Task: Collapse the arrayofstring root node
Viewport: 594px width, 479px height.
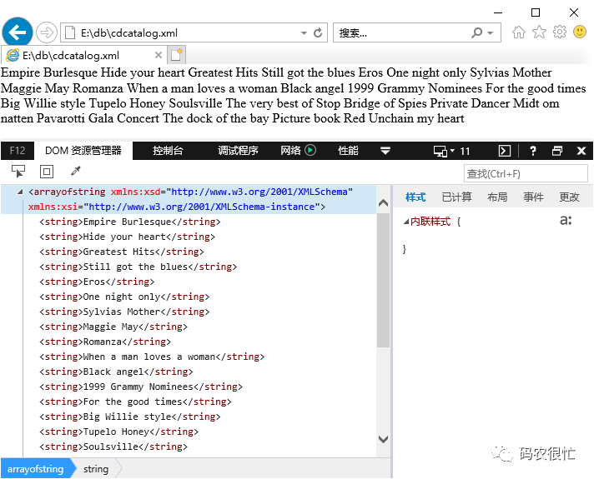Action: (x=20, y=192)
